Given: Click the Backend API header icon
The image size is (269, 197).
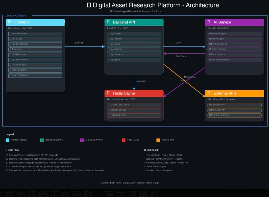Looking at the screenshot, I should point(108,22).
